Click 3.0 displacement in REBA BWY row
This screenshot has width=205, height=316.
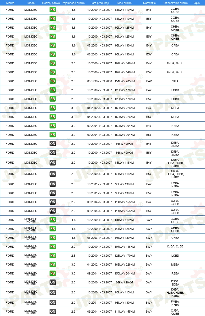pyautogui.click(x=73, y=274)
